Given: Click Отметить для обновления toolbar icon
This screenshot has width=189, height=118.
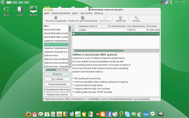Looking at the screenshot, I should pyautogui.click(x=83, y=18).
